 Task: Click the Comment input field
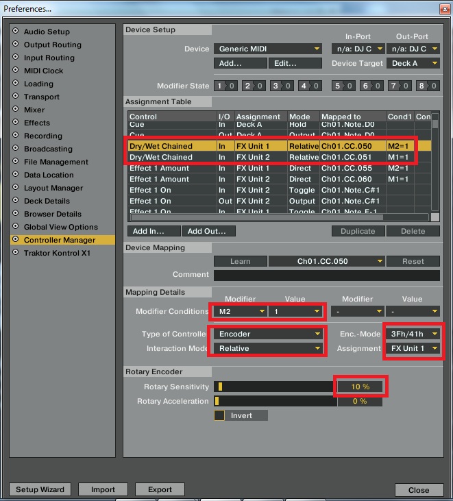tap(327, 275)
